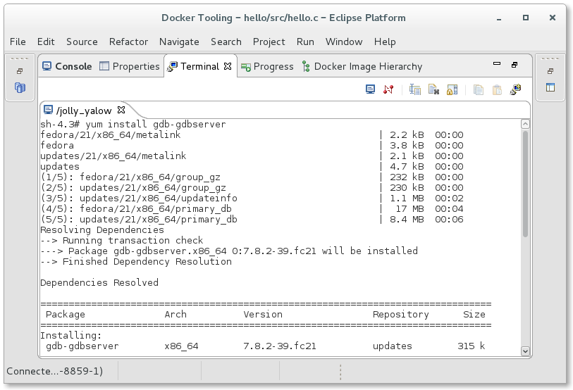Click the '7.8.2-39.fc21' version value
The image size is (573, 390).
[280, 346]
